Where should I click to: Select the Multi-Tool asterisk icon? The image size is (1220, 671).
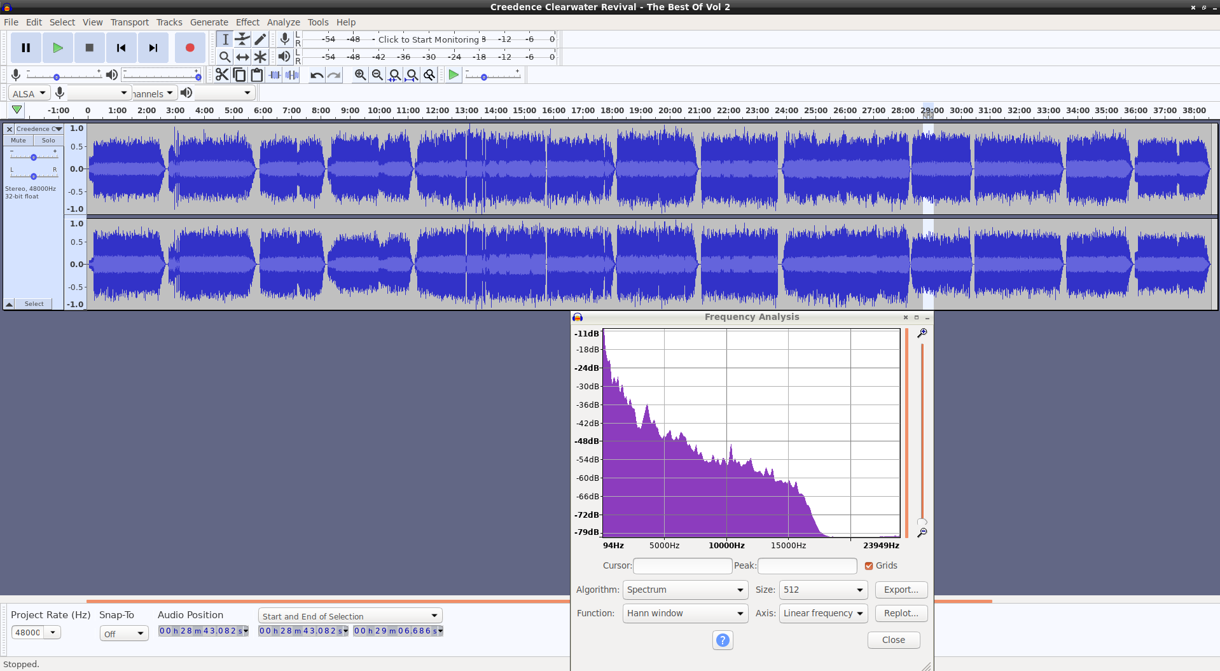point(260,57)
